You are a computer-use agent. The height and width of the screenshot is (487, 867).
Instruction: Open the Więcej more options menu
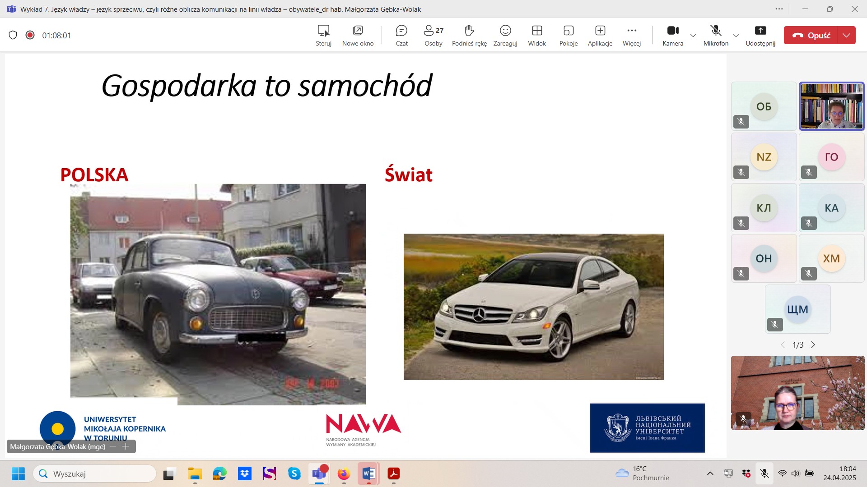[x=631, y=35]
